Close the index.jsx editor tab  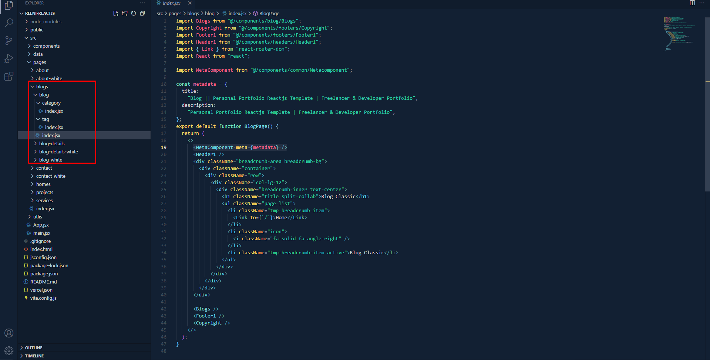pos(190,3)
